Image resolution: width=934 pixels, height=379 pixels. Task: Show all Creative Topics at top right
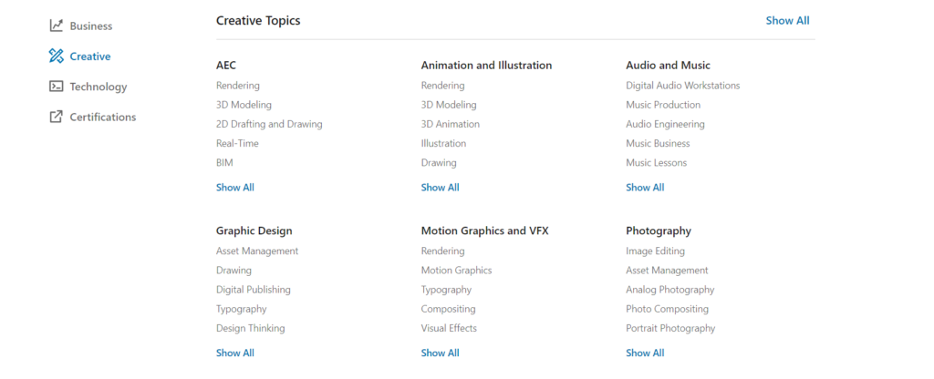pos(787,20)
